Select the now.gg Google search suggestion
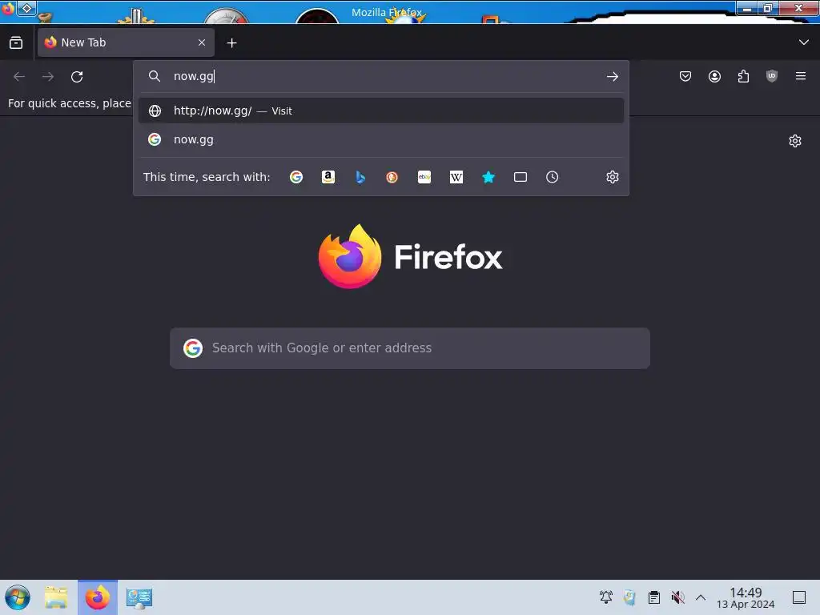 (380, 139)
